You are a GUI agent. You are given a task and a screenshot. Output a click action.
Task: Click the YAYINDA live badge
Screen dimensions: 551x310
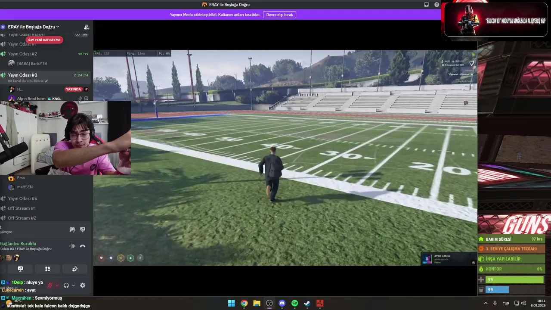73,90
